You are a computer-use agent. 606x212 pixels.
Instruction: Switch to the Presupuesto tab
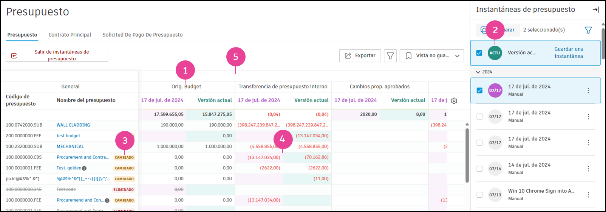point(22,35)
